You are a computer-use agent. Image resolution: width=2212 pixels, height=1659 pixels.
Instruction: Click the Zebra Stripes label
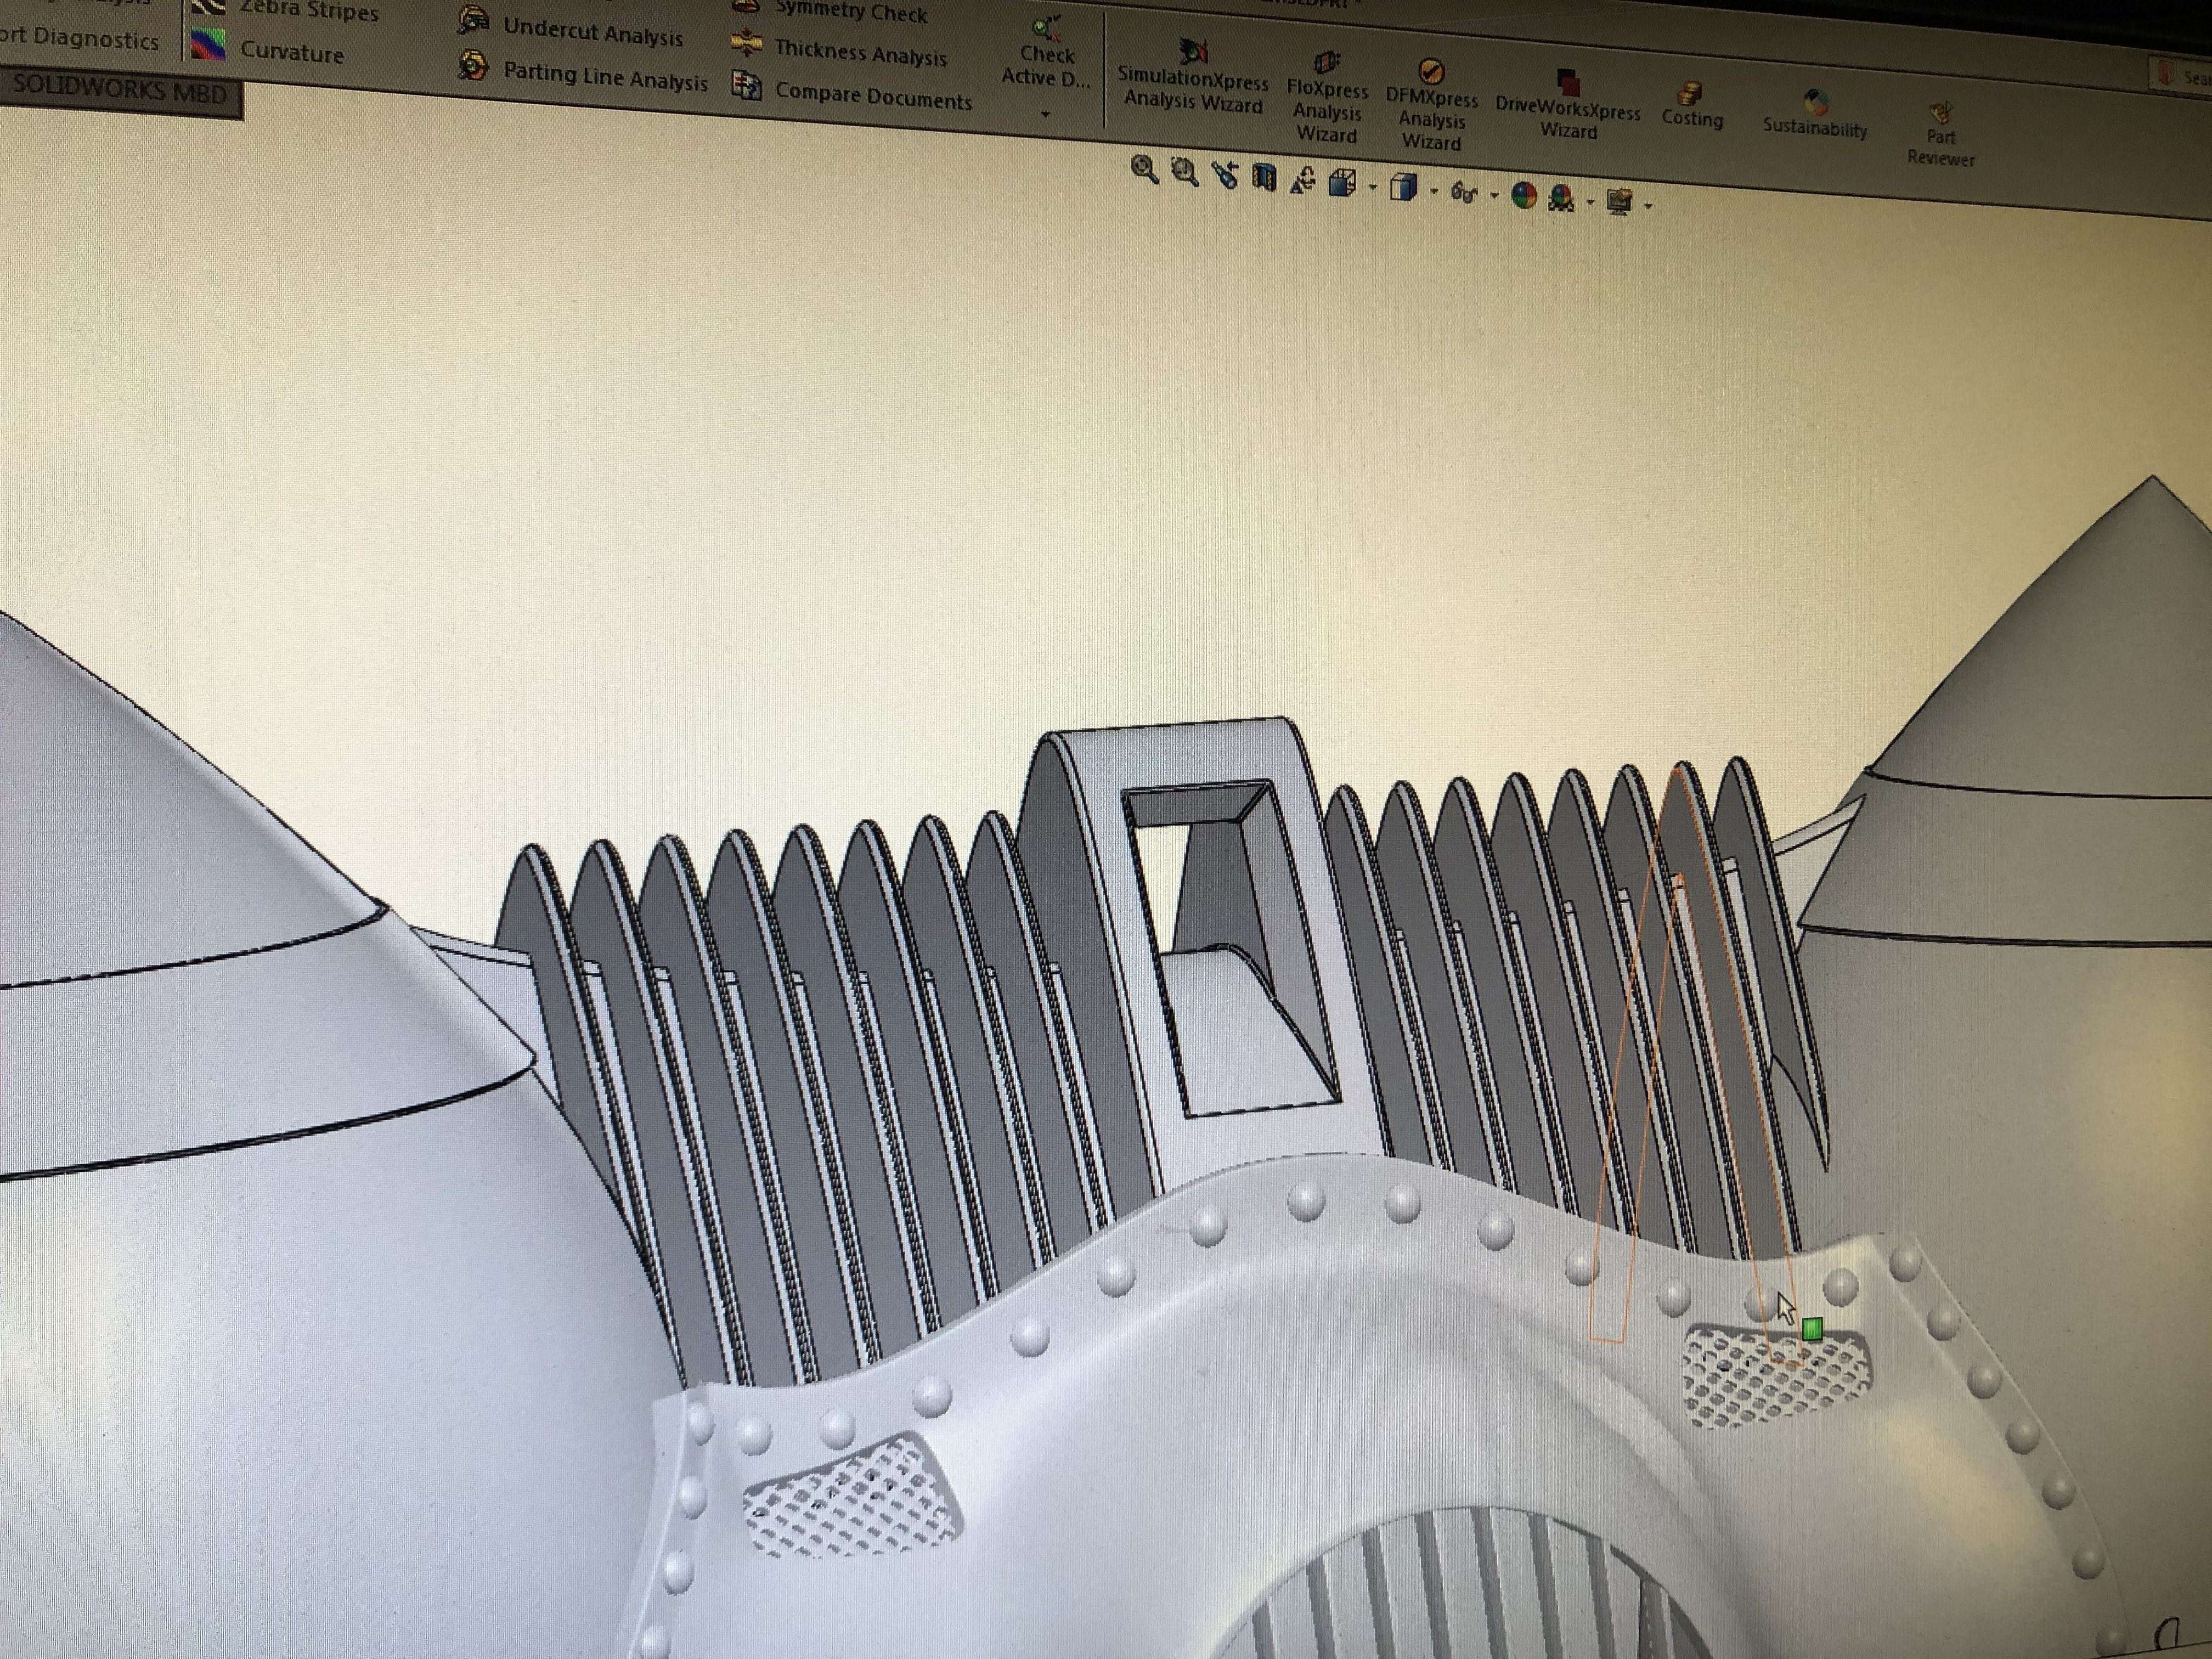point(309,10)
